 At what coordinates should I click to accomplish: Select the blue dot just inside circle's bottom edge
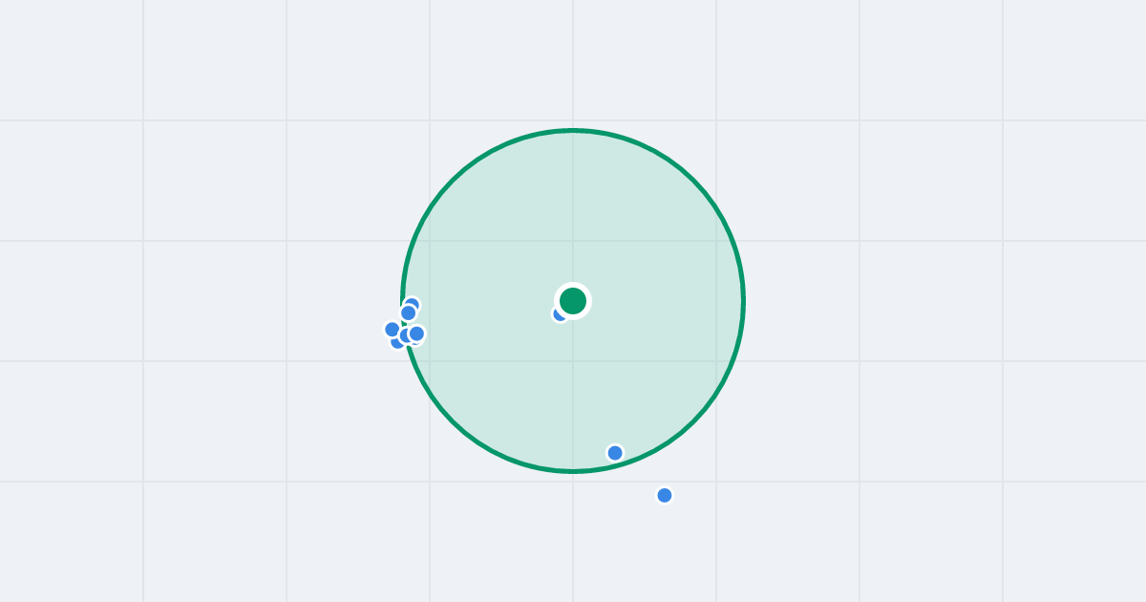tap(615, 453)
